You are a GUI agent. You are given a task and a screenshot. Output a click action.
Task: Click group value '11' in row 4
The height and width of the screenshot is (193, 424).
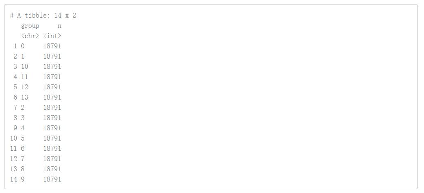pyautogui.click(x=25, y=77)
